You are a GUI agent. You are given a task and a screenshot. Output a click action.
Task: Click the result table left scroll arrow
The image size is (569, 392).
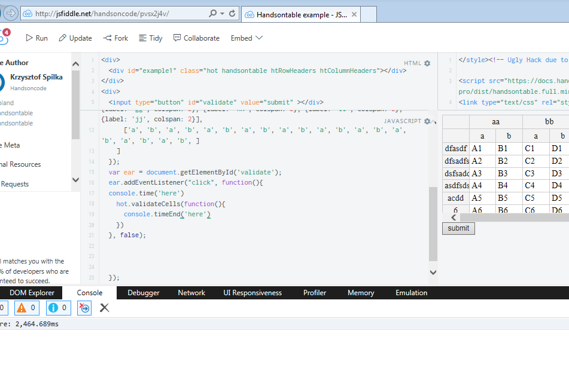tap(454, 218)
